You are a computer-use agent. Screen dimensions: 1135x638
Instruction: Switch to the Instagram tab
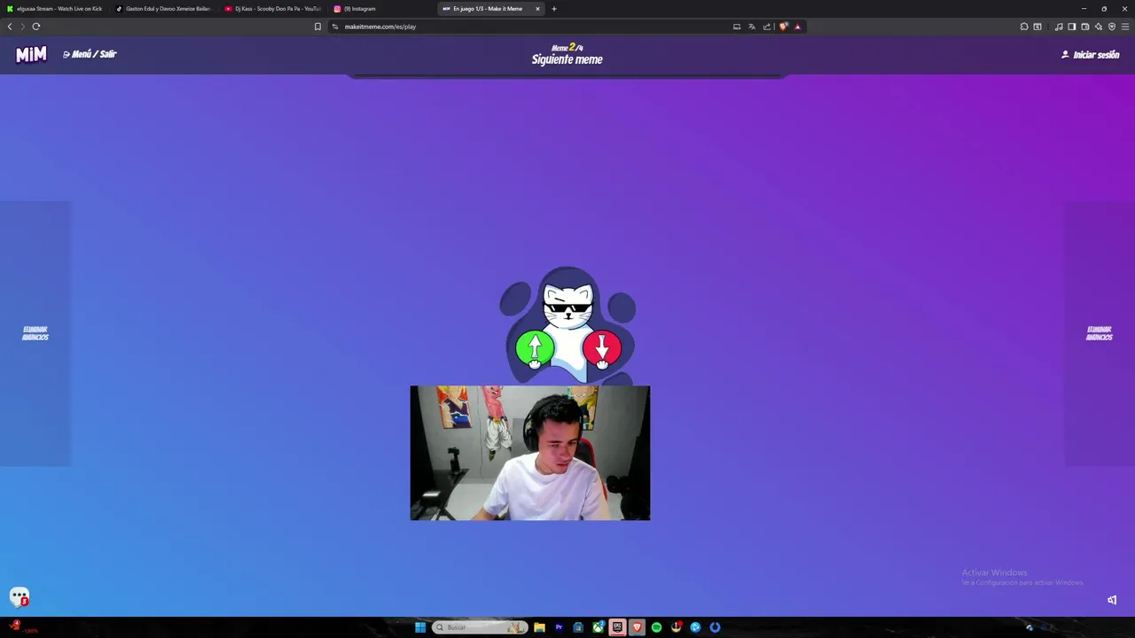point(382,9)
